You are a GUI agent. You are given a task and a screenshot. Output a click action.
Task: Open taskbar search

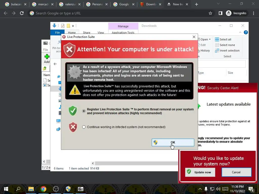coord(18,189)
